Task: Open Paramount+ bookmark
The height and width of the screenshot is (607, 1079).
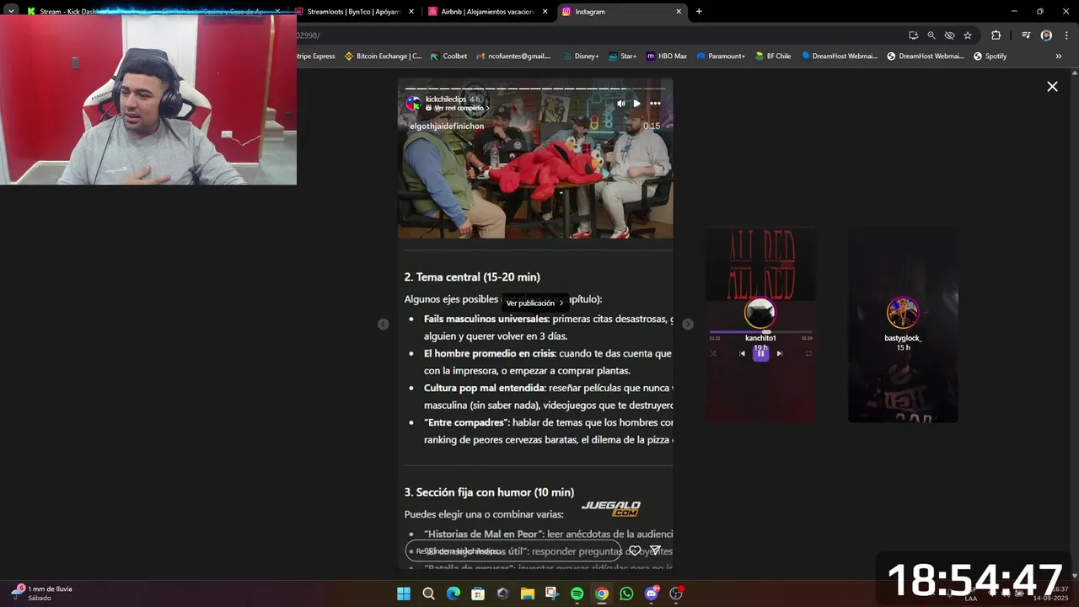Action: click(x=720, y=56)
